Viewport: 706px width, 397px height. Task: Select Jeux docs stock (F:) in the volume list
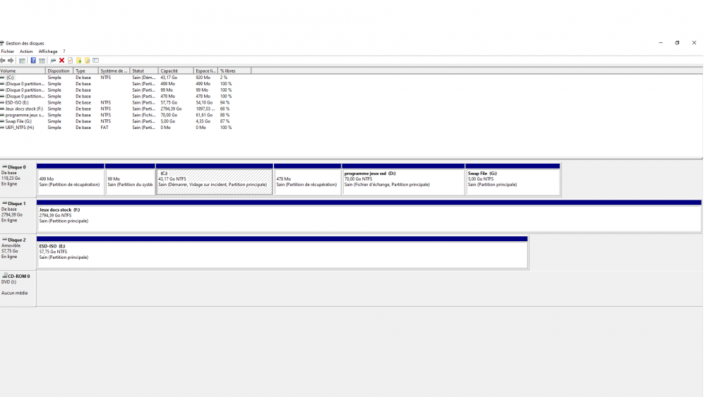[x=24, y=109]
